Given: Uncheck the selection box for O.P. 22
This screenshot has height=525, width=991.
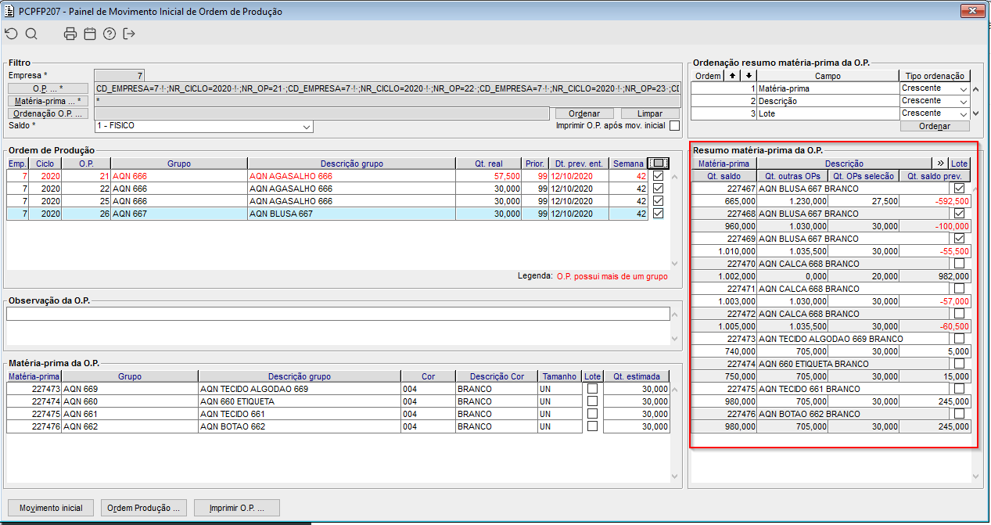Looking at the screenshot, I should [x=658, y=189].
